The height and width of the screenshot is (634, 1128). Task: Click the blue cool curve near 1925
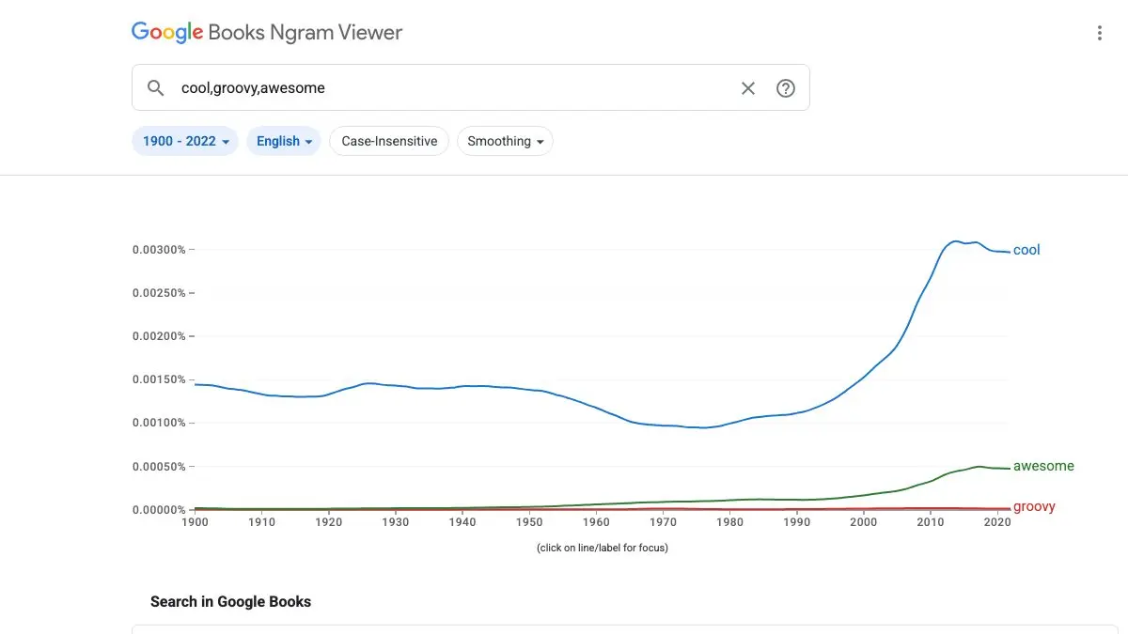[x=363, y=383]
